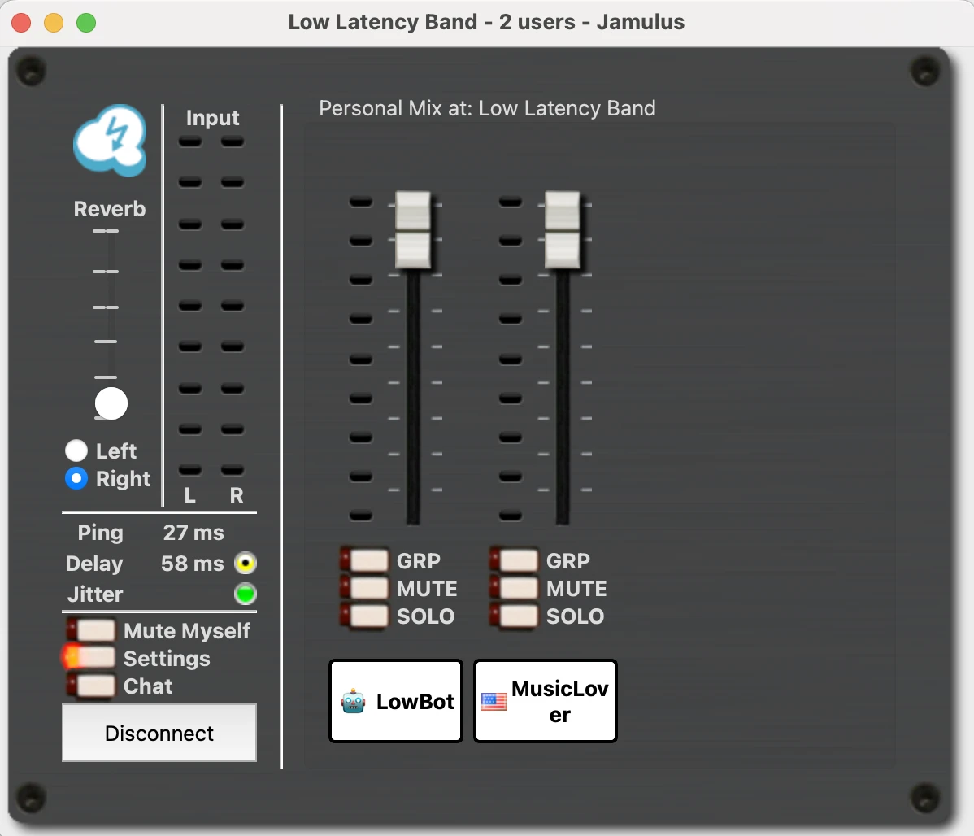Click the Jitter label
974x836 pixels.
coord(95,594)
